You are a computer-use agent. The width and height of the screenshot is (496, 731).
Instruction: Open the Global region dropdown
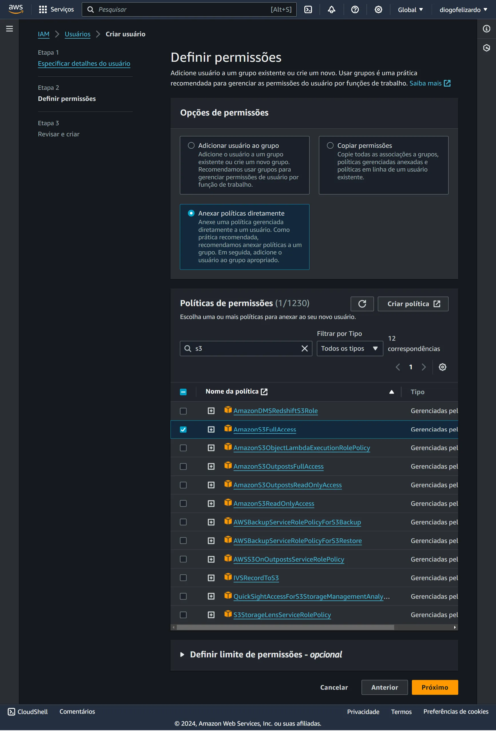[410, 10]
